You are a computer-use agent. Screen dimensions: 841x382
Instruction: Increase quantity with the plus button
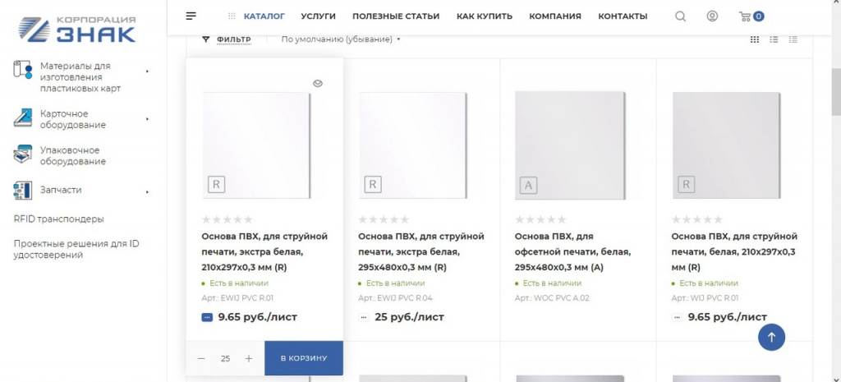(249, 358)
